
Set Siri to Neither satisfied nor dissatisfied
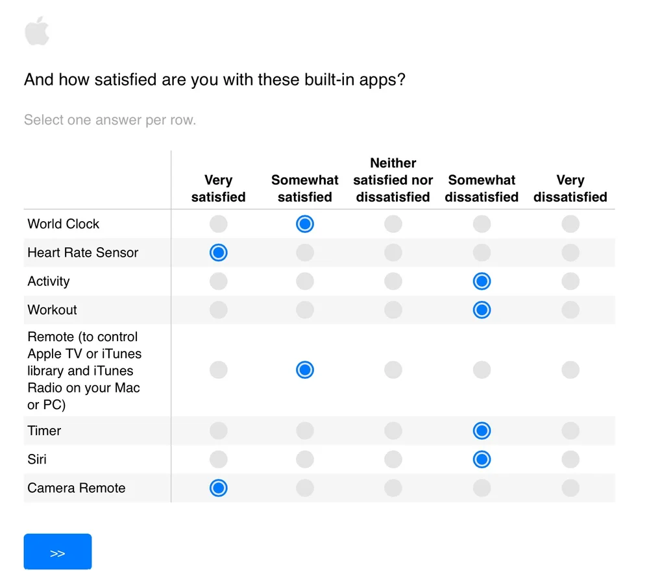point(393,460)
